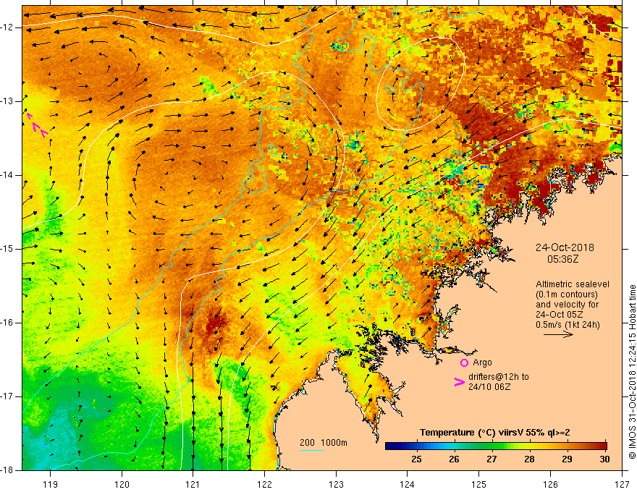Click the latitude axis label -13
Screen dimensions: 637x492
point(8,101)
